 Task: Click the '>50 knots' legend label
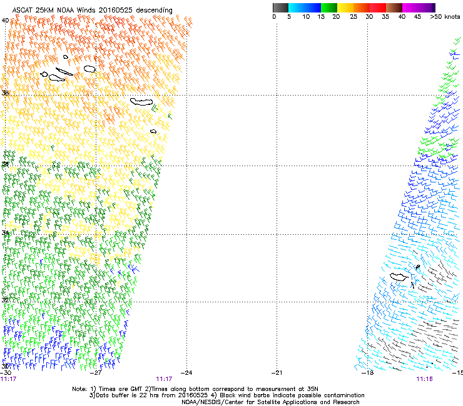445,17
